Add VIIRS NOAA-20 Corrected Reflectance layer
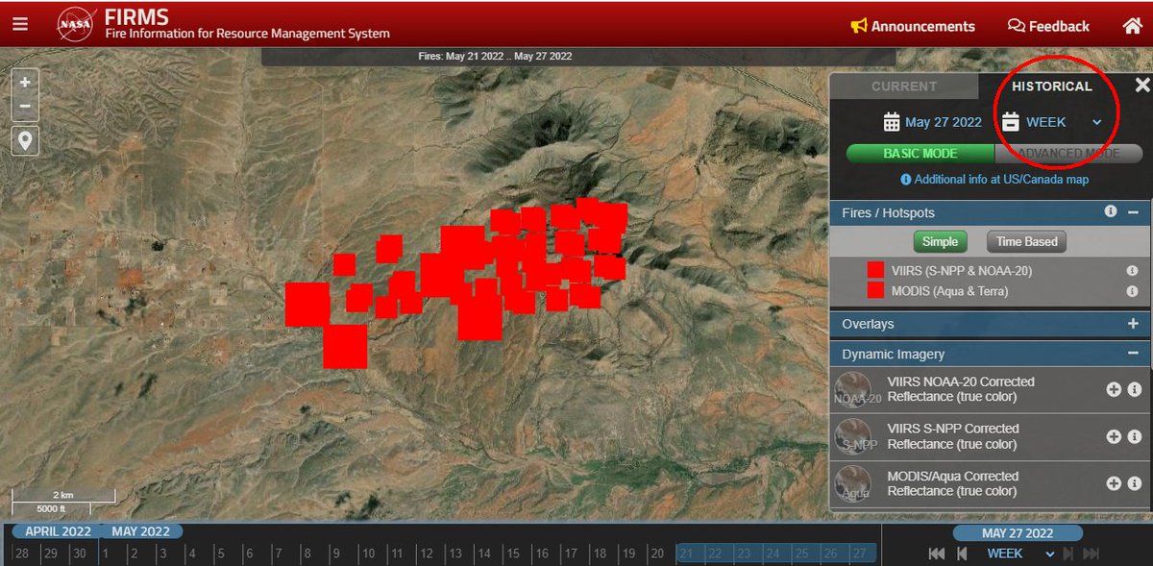1153x566 pixels. coord(1114,389)
